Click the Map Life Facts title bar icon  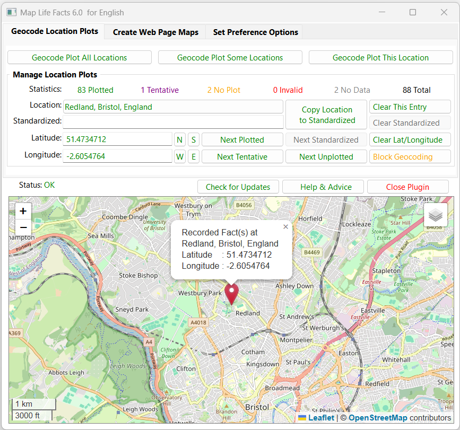(11, 12)
